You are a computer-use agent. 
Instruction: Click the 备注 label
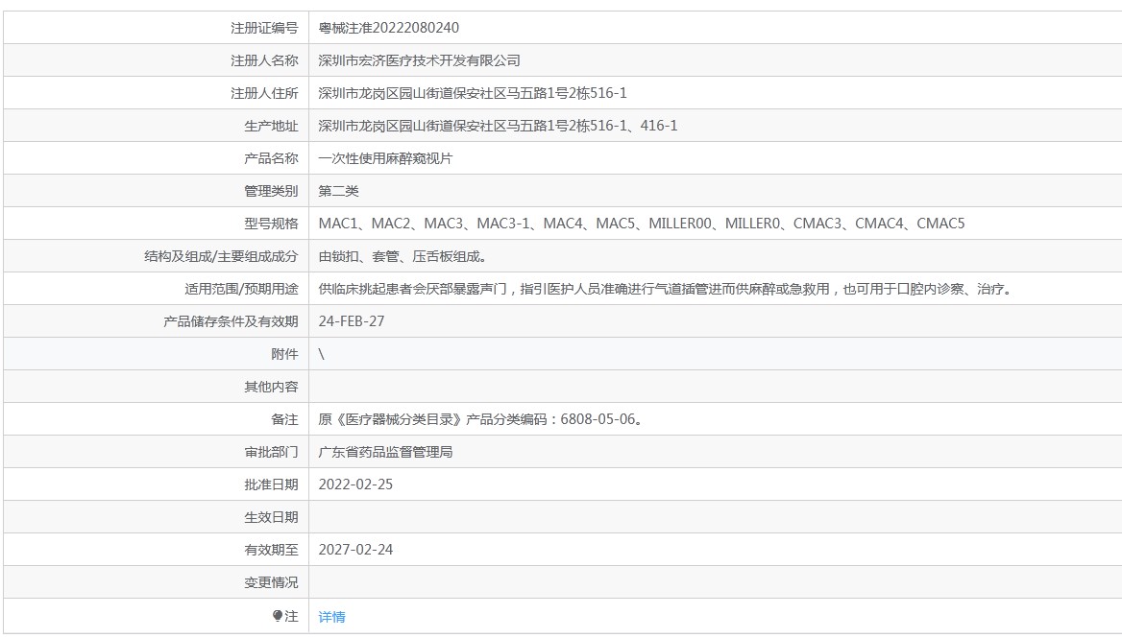pos(284,419)
